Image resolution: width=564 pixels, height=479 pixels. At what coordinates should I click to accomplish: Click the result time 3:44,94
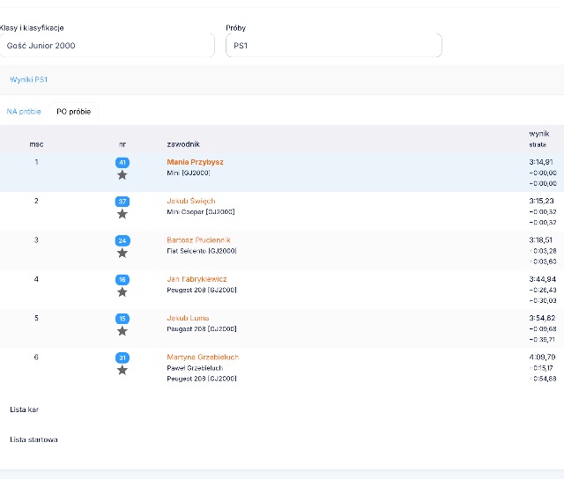[x=543, y=279]
